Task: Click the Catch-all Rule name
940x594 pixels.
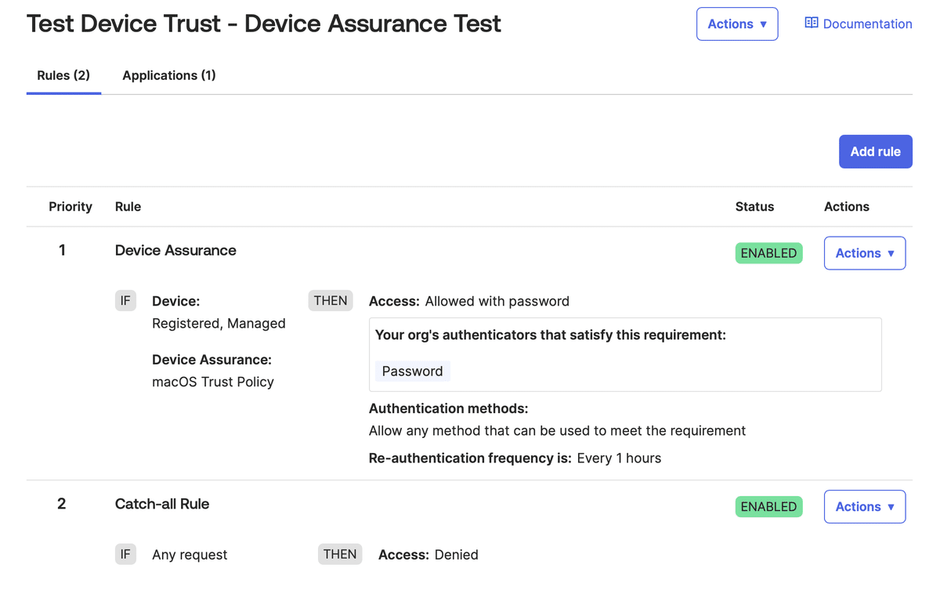Action: click(162, 504)
